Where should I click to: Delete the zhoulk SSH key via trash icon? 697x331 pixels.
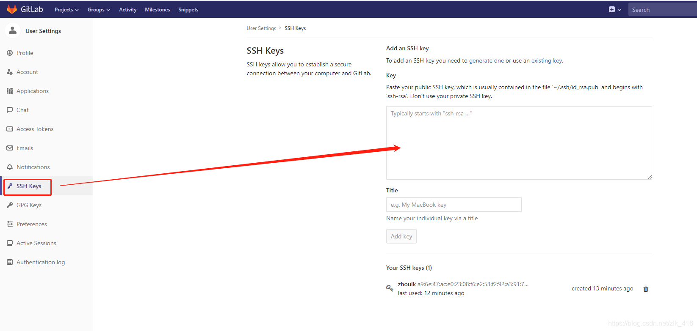(646, 289)
